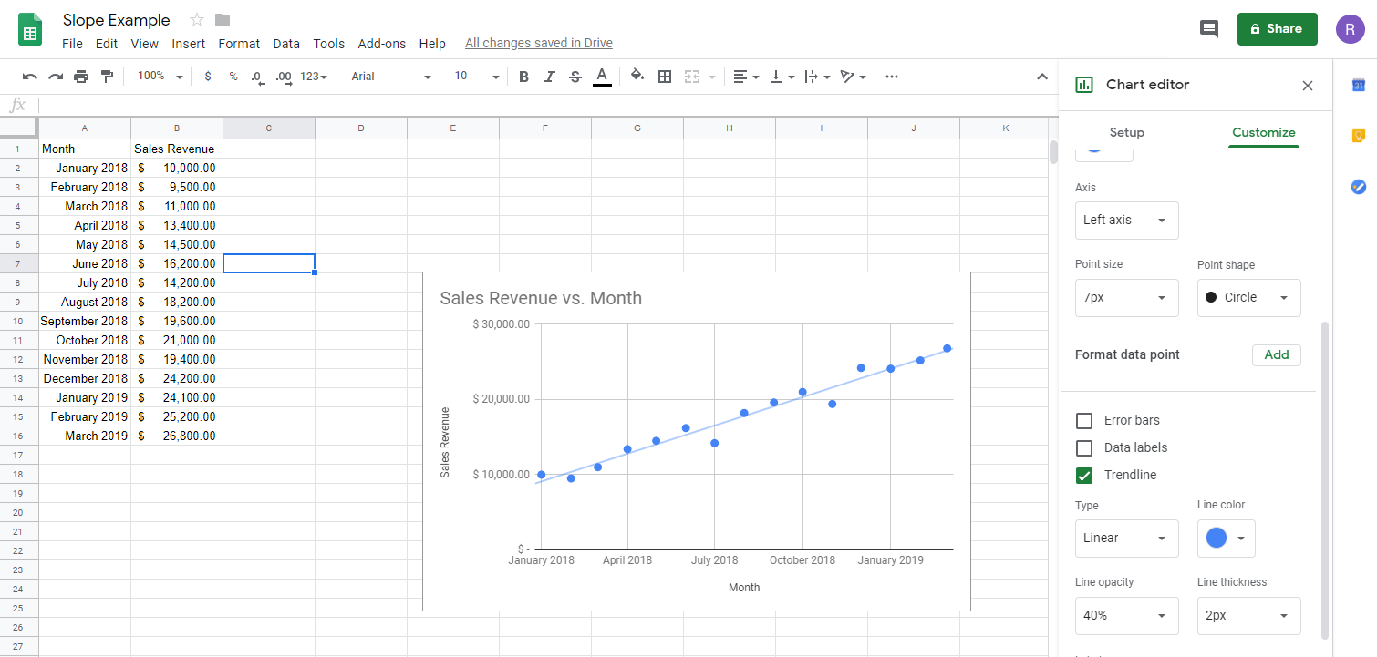Open the Edit menu

tap(107, 44)
